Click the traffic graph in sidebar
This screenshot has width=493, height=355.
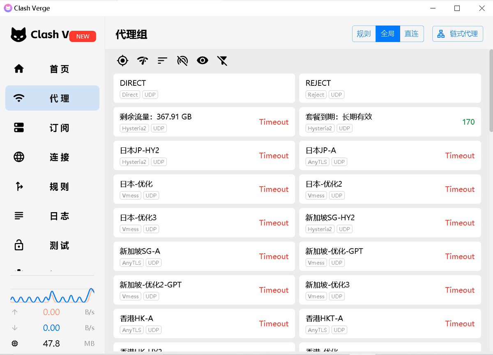pyautogui.click(x=52, y=295)
